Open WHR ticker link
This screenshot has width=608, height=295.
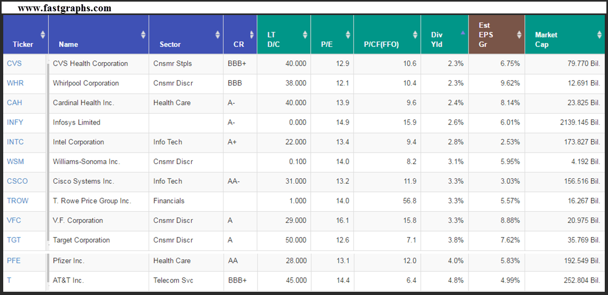(15, 83)
